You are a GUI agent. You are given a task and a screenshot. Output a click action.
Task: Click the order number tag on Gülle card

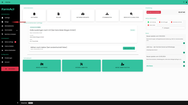[35, 27]
